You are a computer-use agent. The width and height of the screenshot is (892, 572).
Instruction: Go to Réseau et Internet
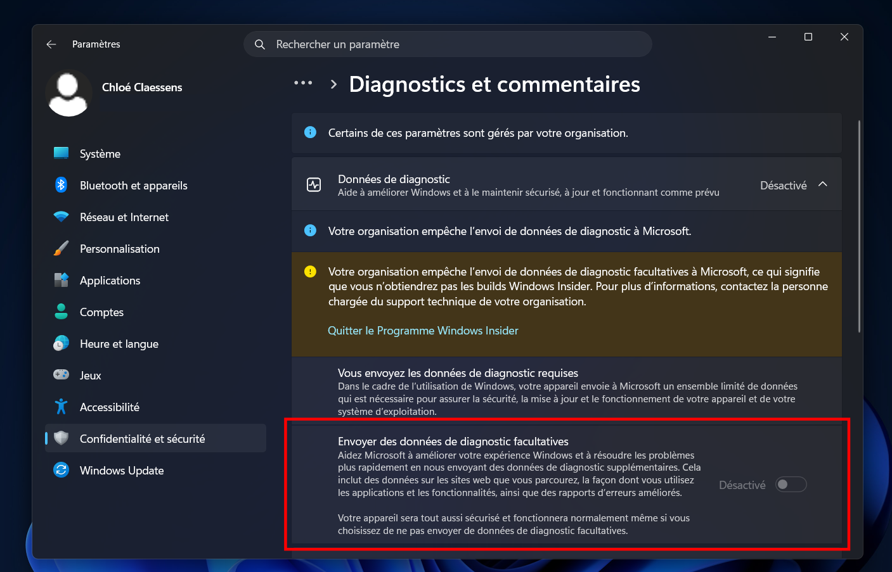[x=155, y=217]
